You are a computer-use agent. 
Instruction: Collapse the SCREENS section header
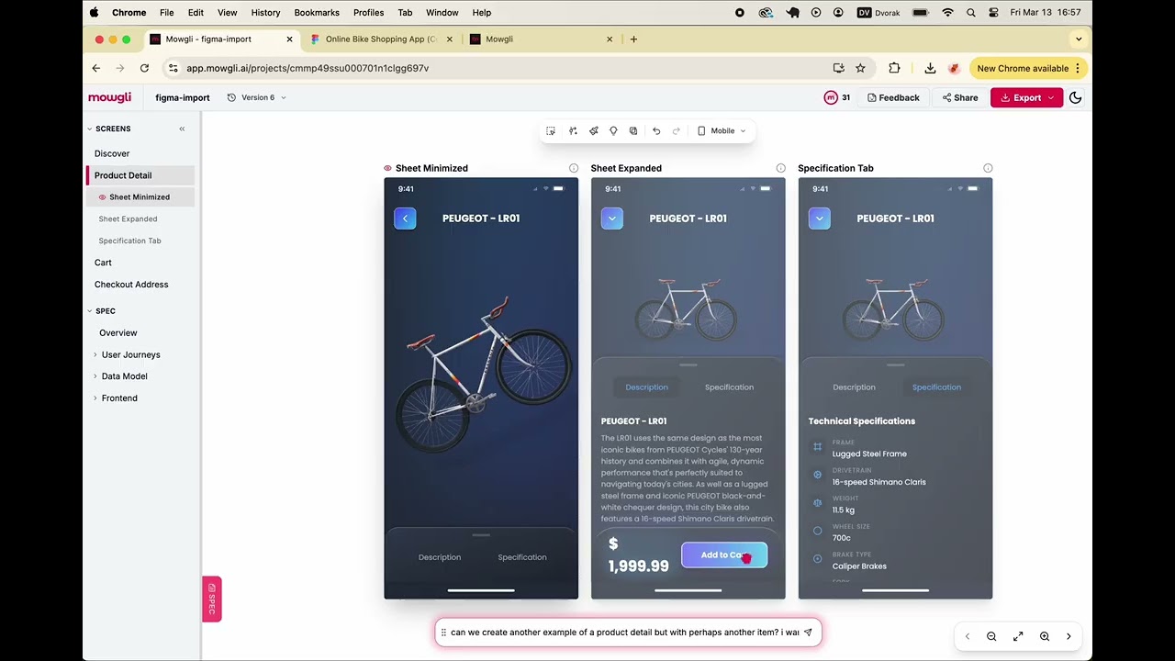[108, 129]
